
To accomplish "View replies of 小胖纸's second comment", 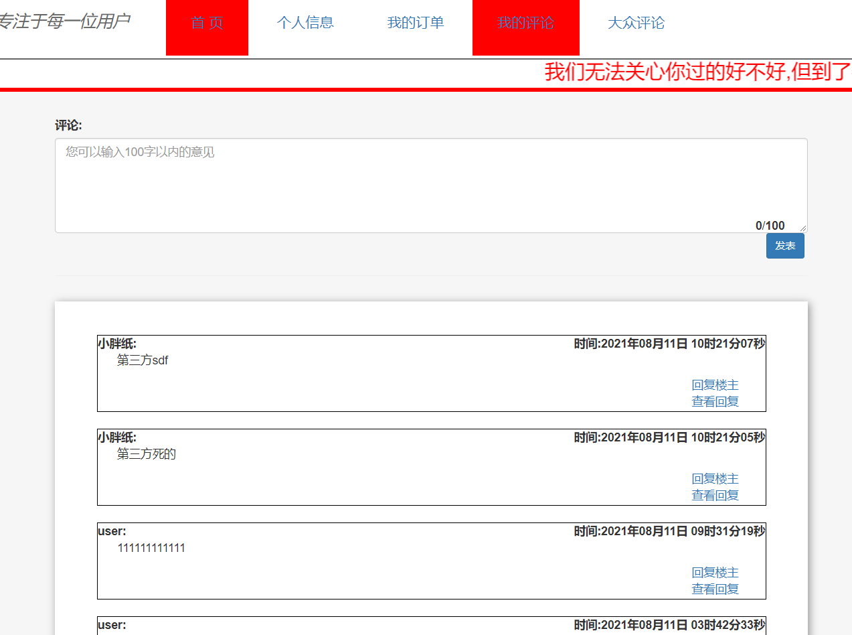I will coord(715,494).
